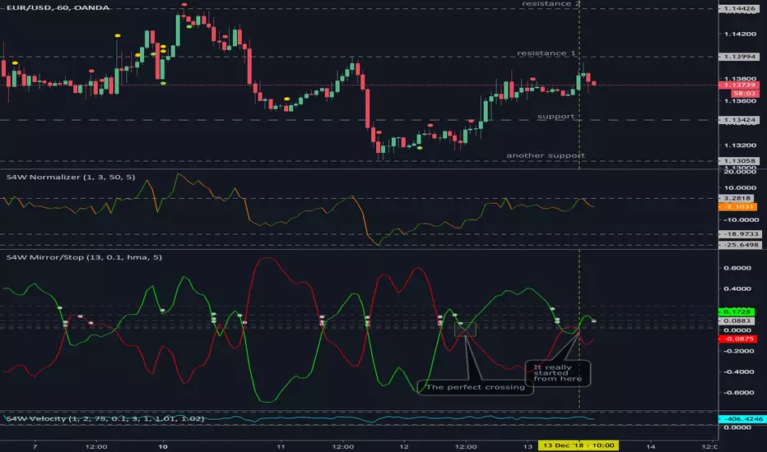767x452 pixels.
Task: Click the 'It really started from here' callout
Action: click(x=558, y=373)
